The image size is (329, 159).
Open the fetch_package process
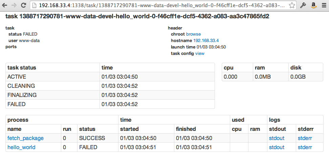click(25, 138)
